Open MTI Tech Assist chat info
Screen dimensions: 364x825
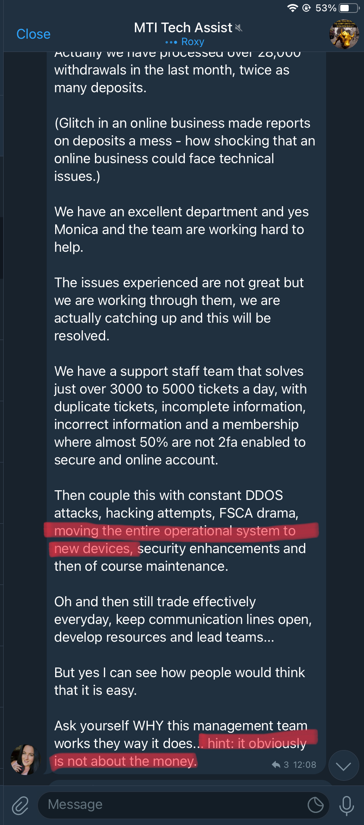[x=183, y=28]
